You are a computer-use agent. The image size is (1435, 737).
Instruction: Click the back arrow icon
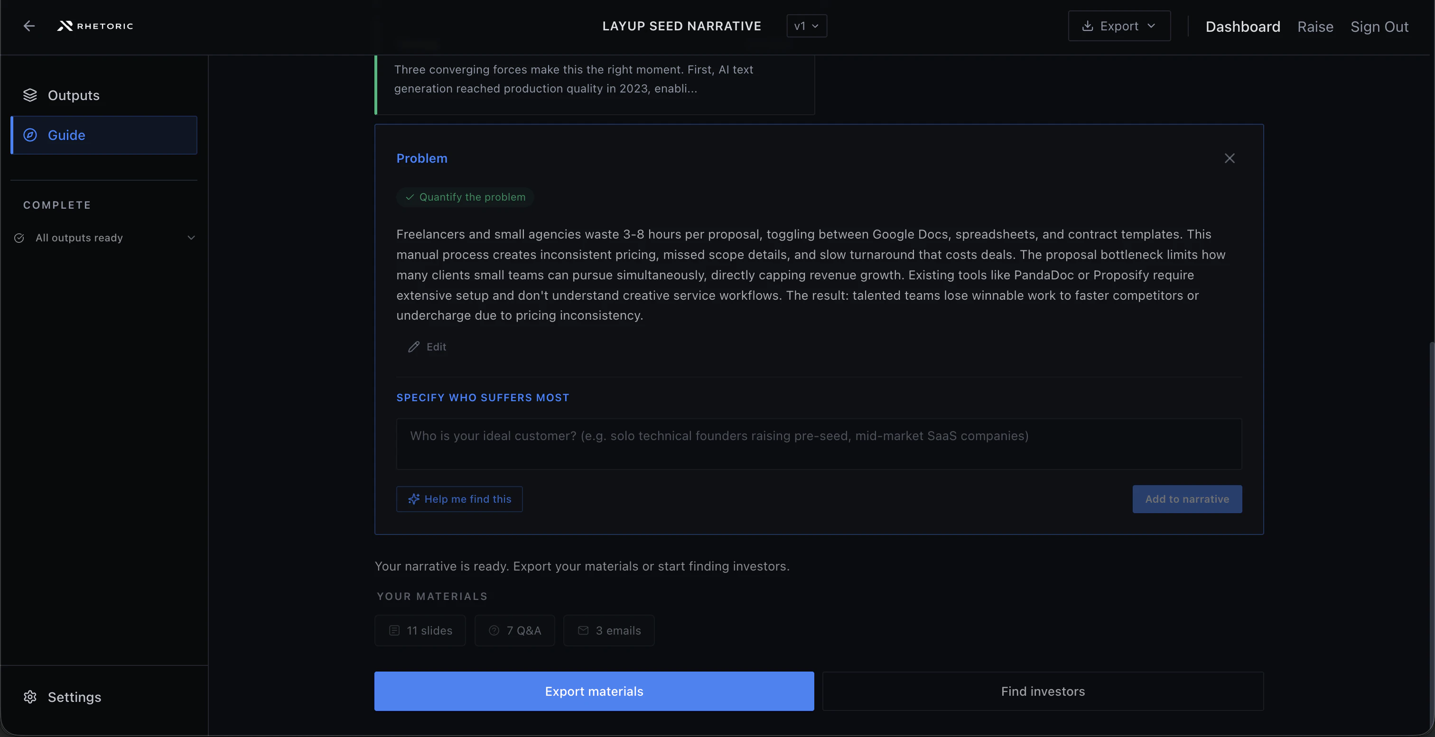tap(29, 26)
